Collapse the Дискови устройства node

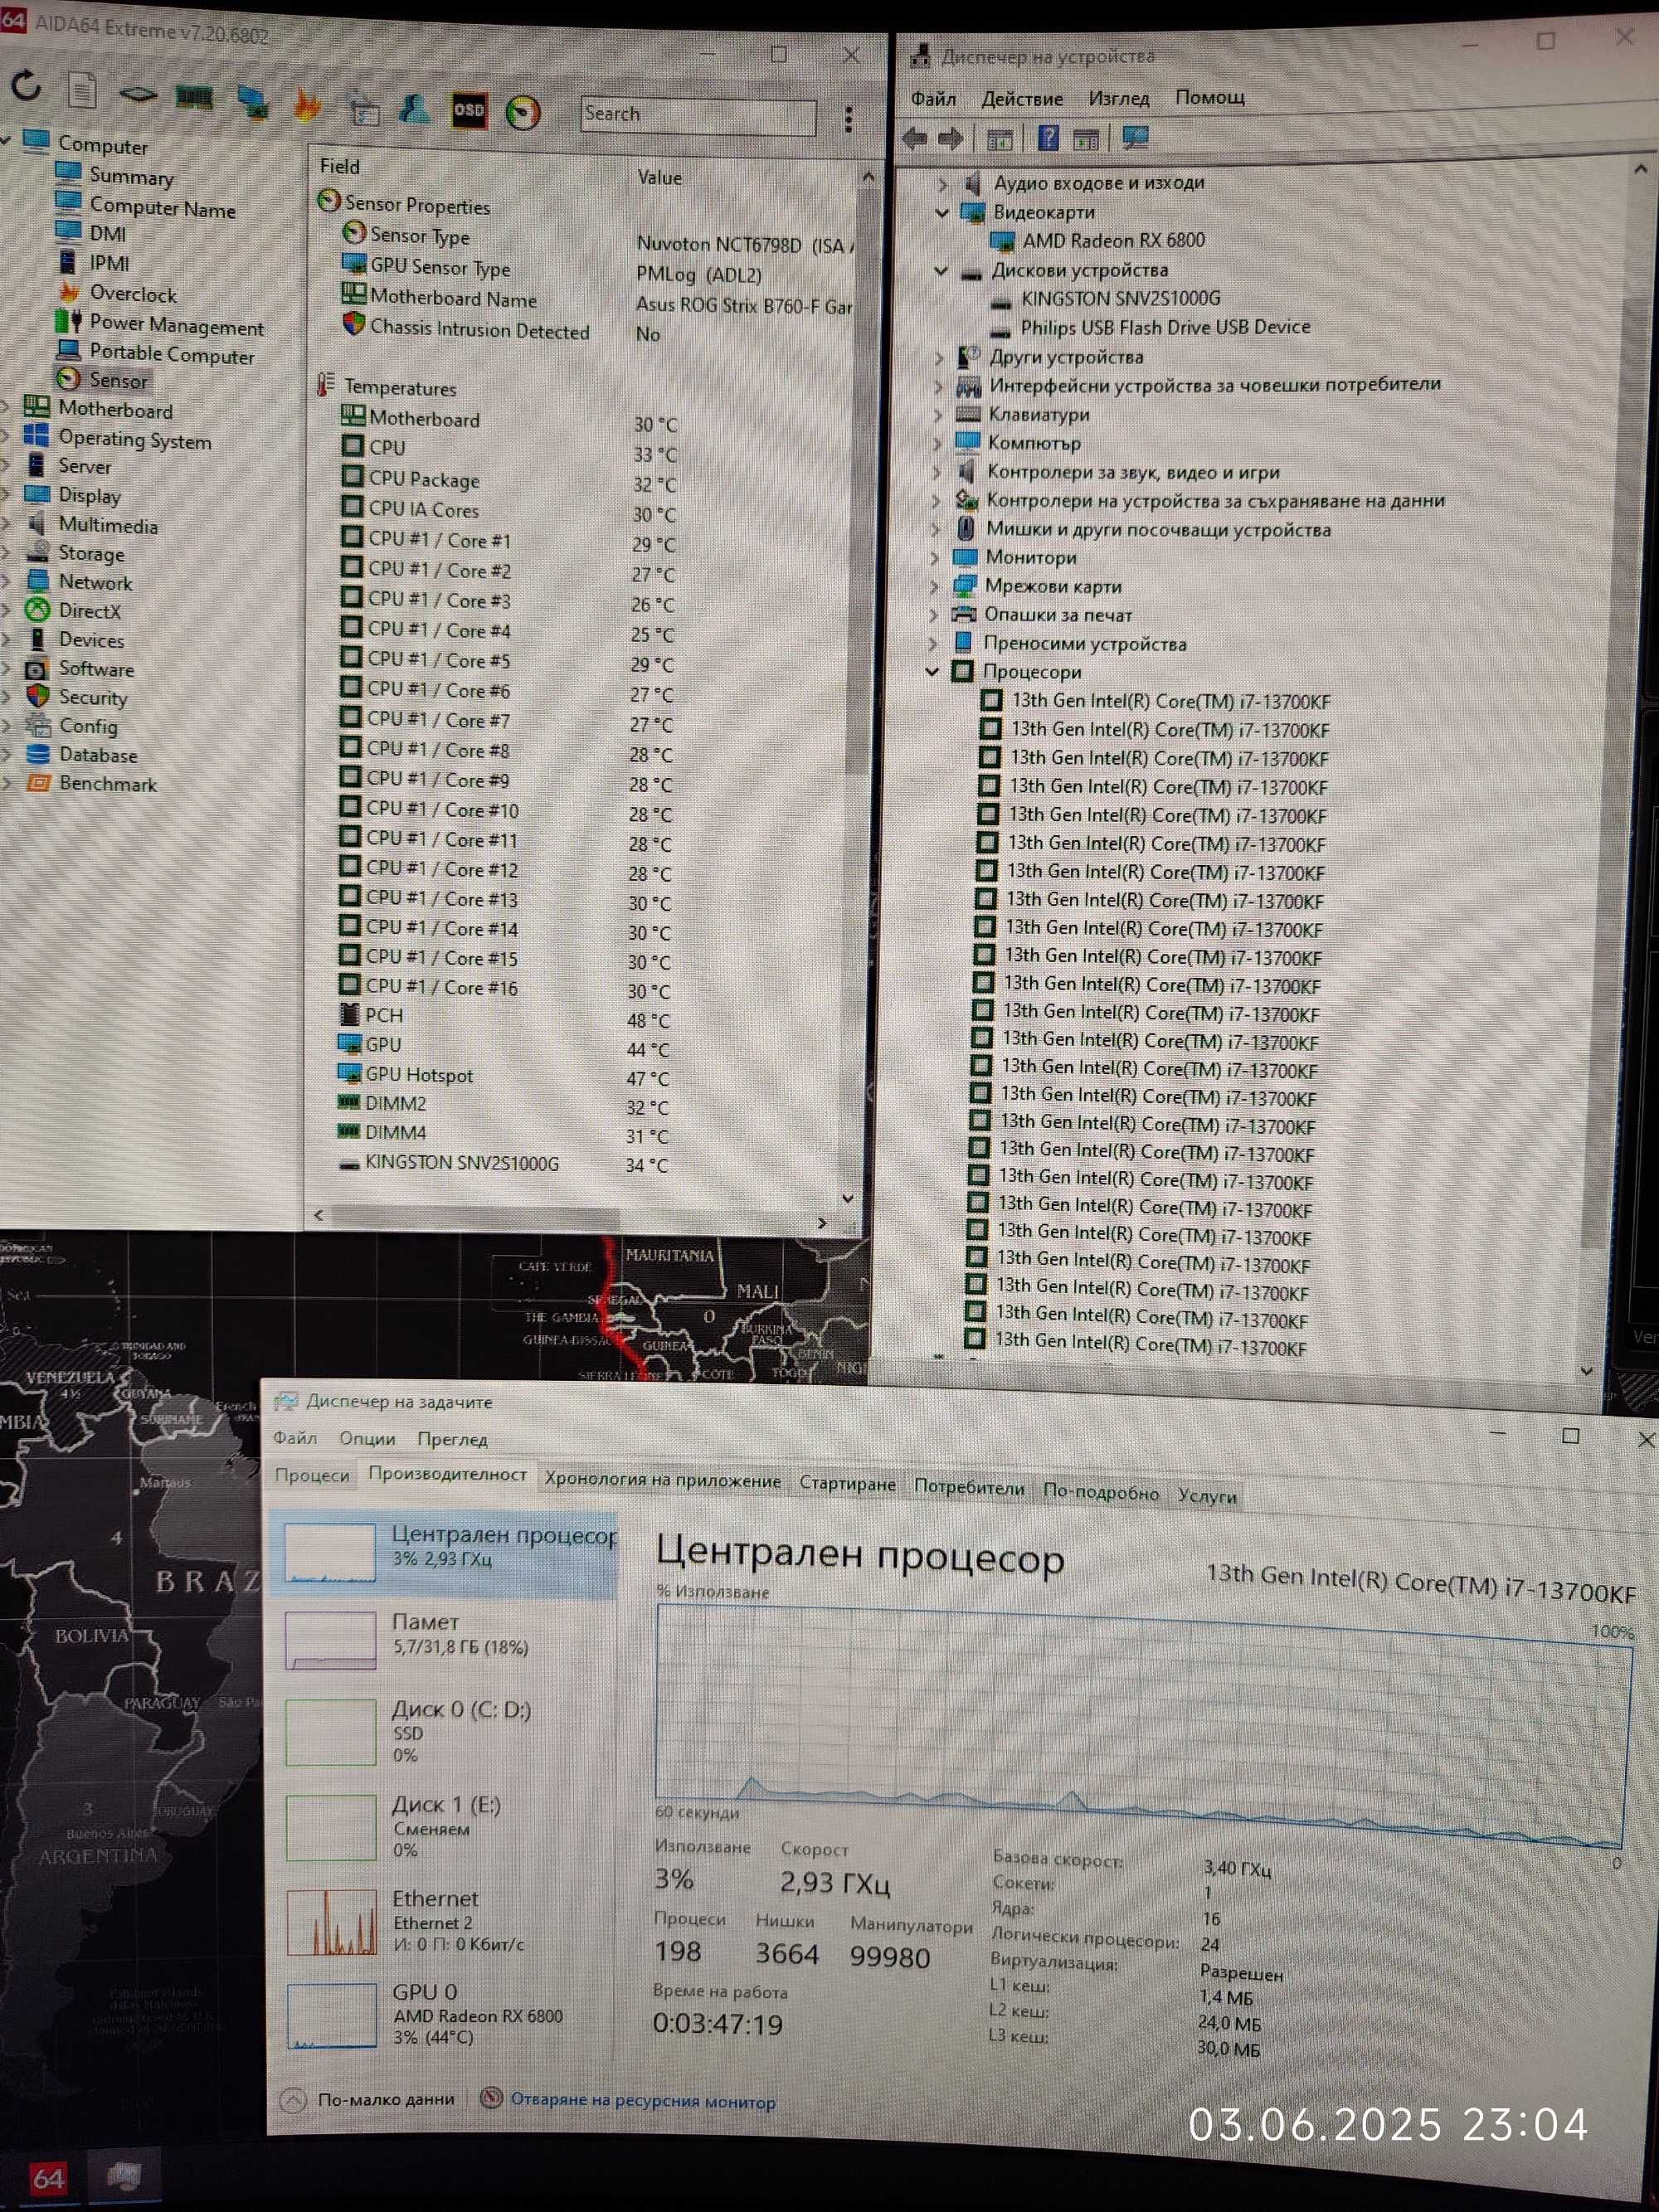[941, 270]
